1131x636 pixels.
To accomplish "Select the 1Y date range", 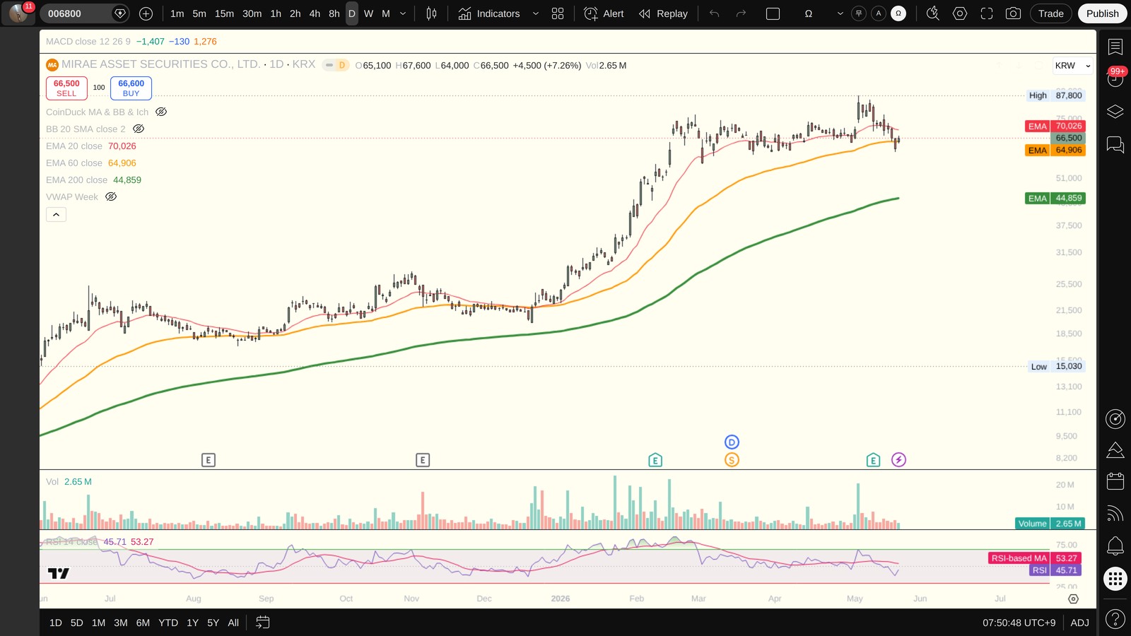I will coord(192,623).
